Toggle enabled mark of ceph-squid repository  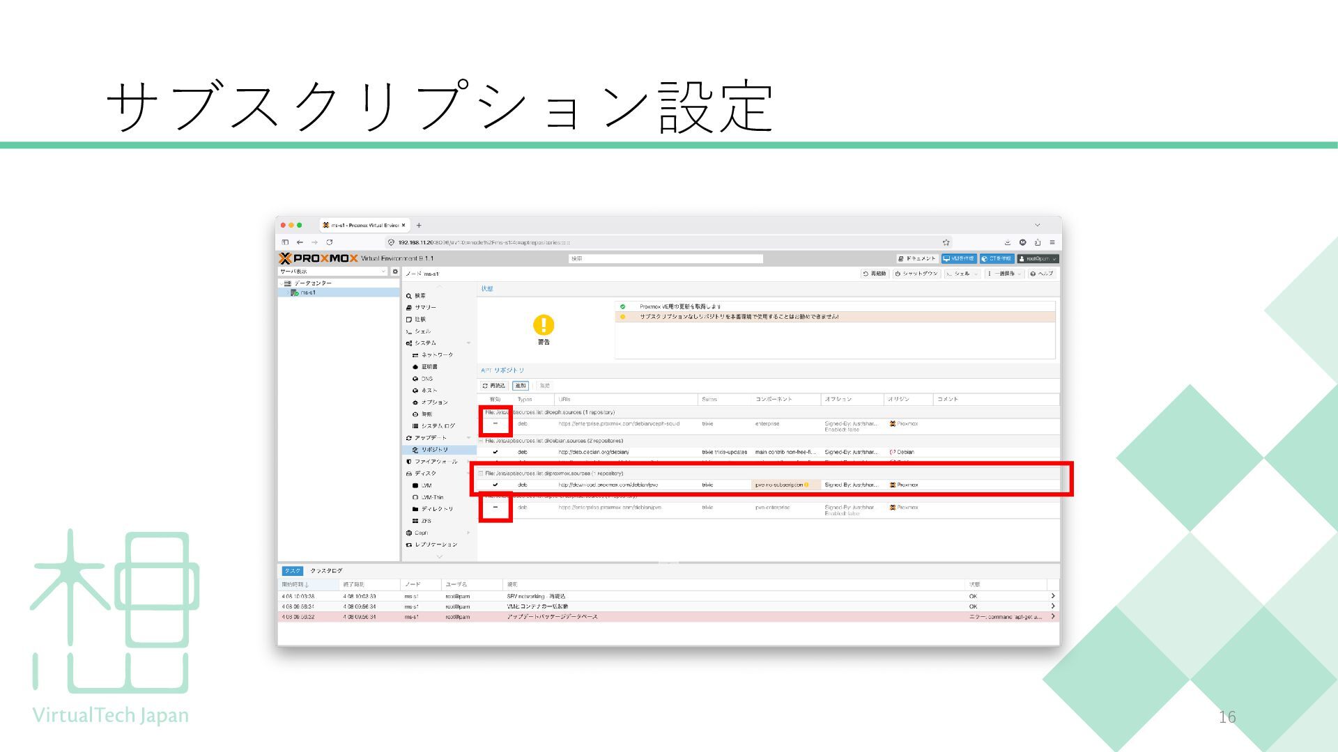(495, 423)
